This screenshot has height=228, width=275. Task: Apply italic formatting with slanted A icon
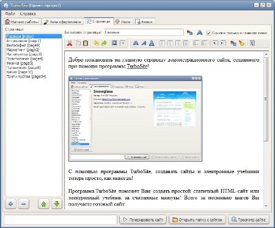[144, 43]
